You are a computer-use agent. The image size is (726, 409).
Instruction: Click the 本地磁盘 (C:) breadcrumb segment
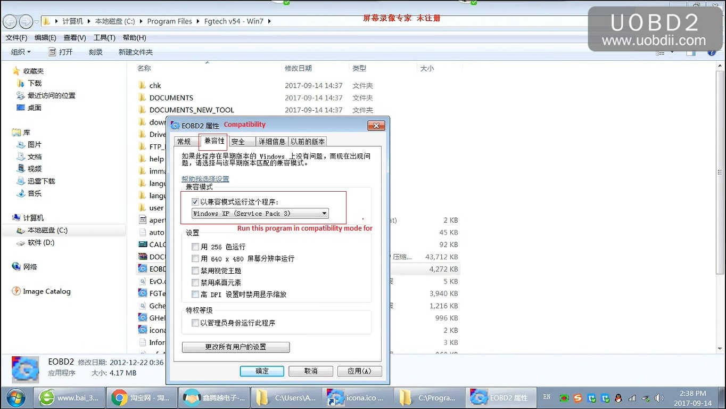[x=115, y=21]
